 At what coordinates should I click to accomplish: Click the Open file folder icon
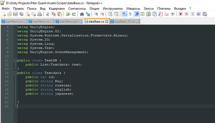(9, 14)
